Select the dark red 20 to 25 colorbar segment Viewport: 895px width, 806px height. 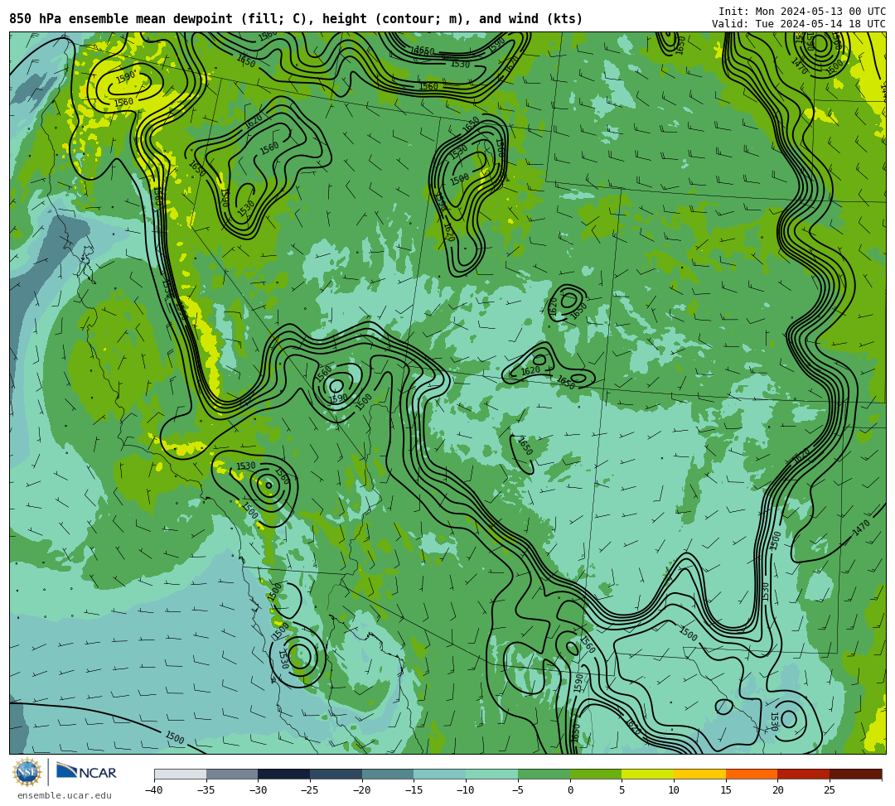click(804, 774)
